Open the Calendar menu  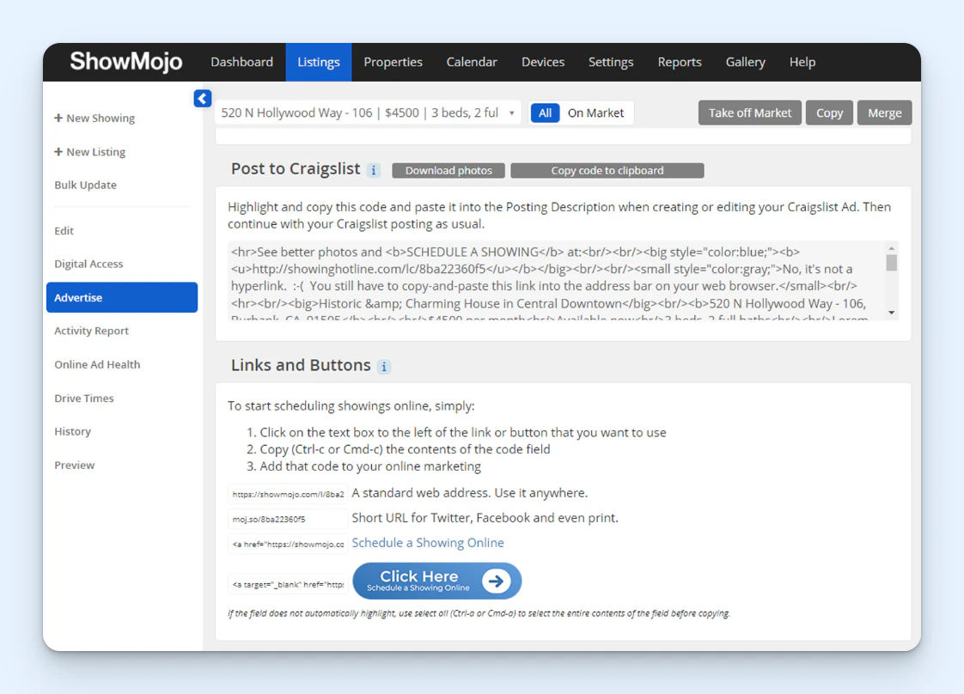pos(472,62)
